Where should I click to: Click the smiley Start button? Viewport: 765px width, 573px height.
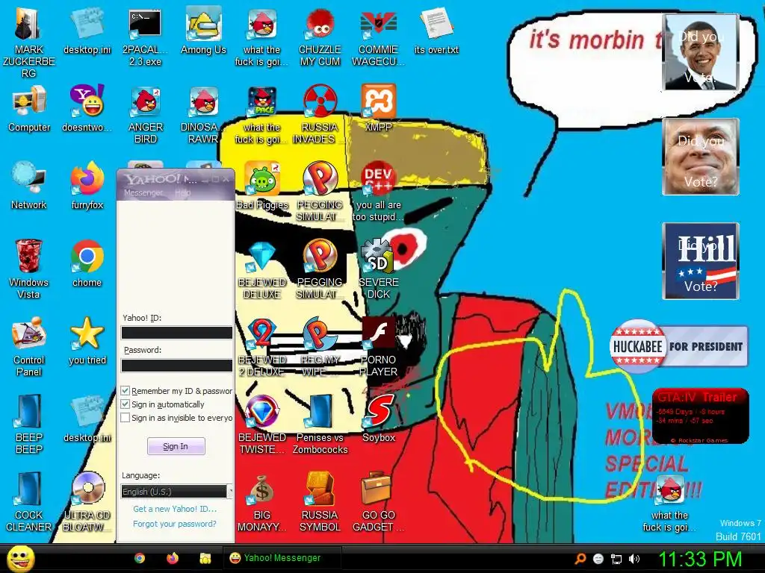pyautogui.click(x=20, y=558)
